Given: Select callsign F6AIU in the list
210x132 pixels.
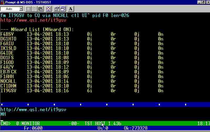Looking at the screenshot, I should click(7, 43).
